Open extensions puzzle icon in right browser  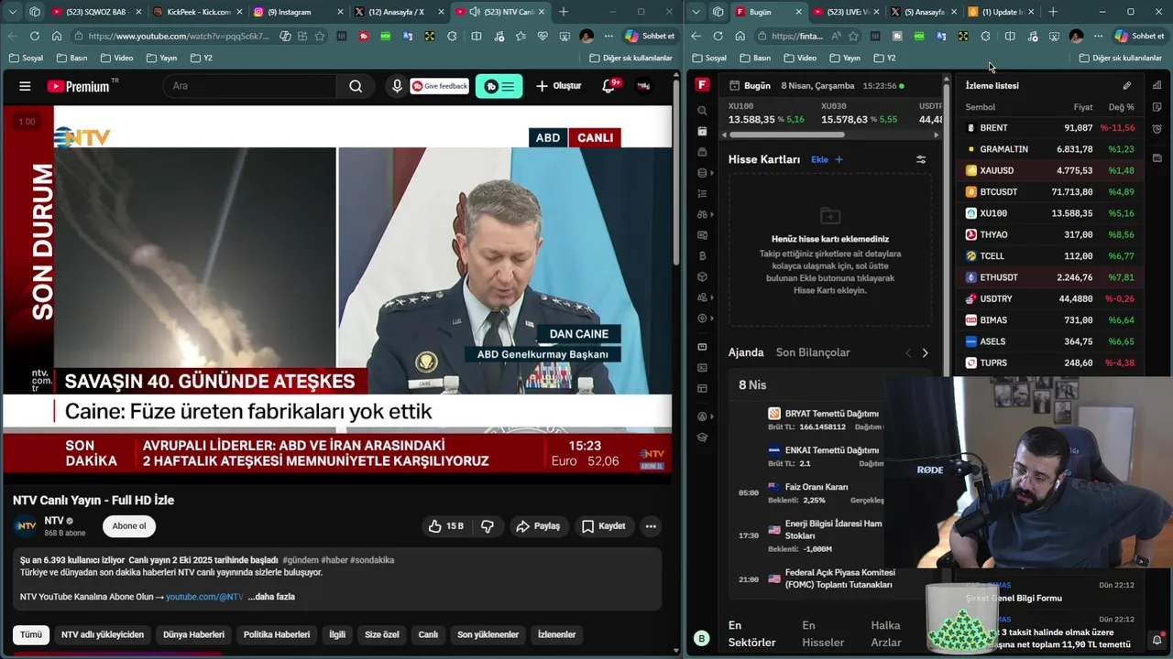tap(985, 36)
